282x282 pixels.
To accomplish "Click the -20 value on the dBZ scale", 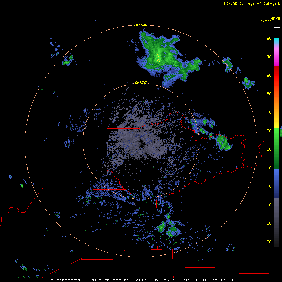I will tap(268, 223).
